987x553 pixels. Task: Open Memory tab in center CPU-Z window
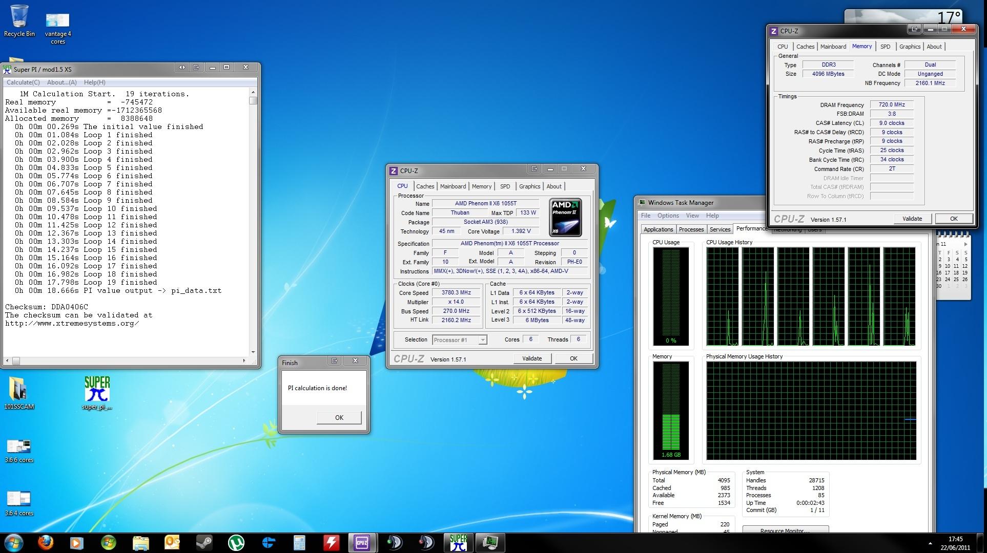tap(482, 186)
